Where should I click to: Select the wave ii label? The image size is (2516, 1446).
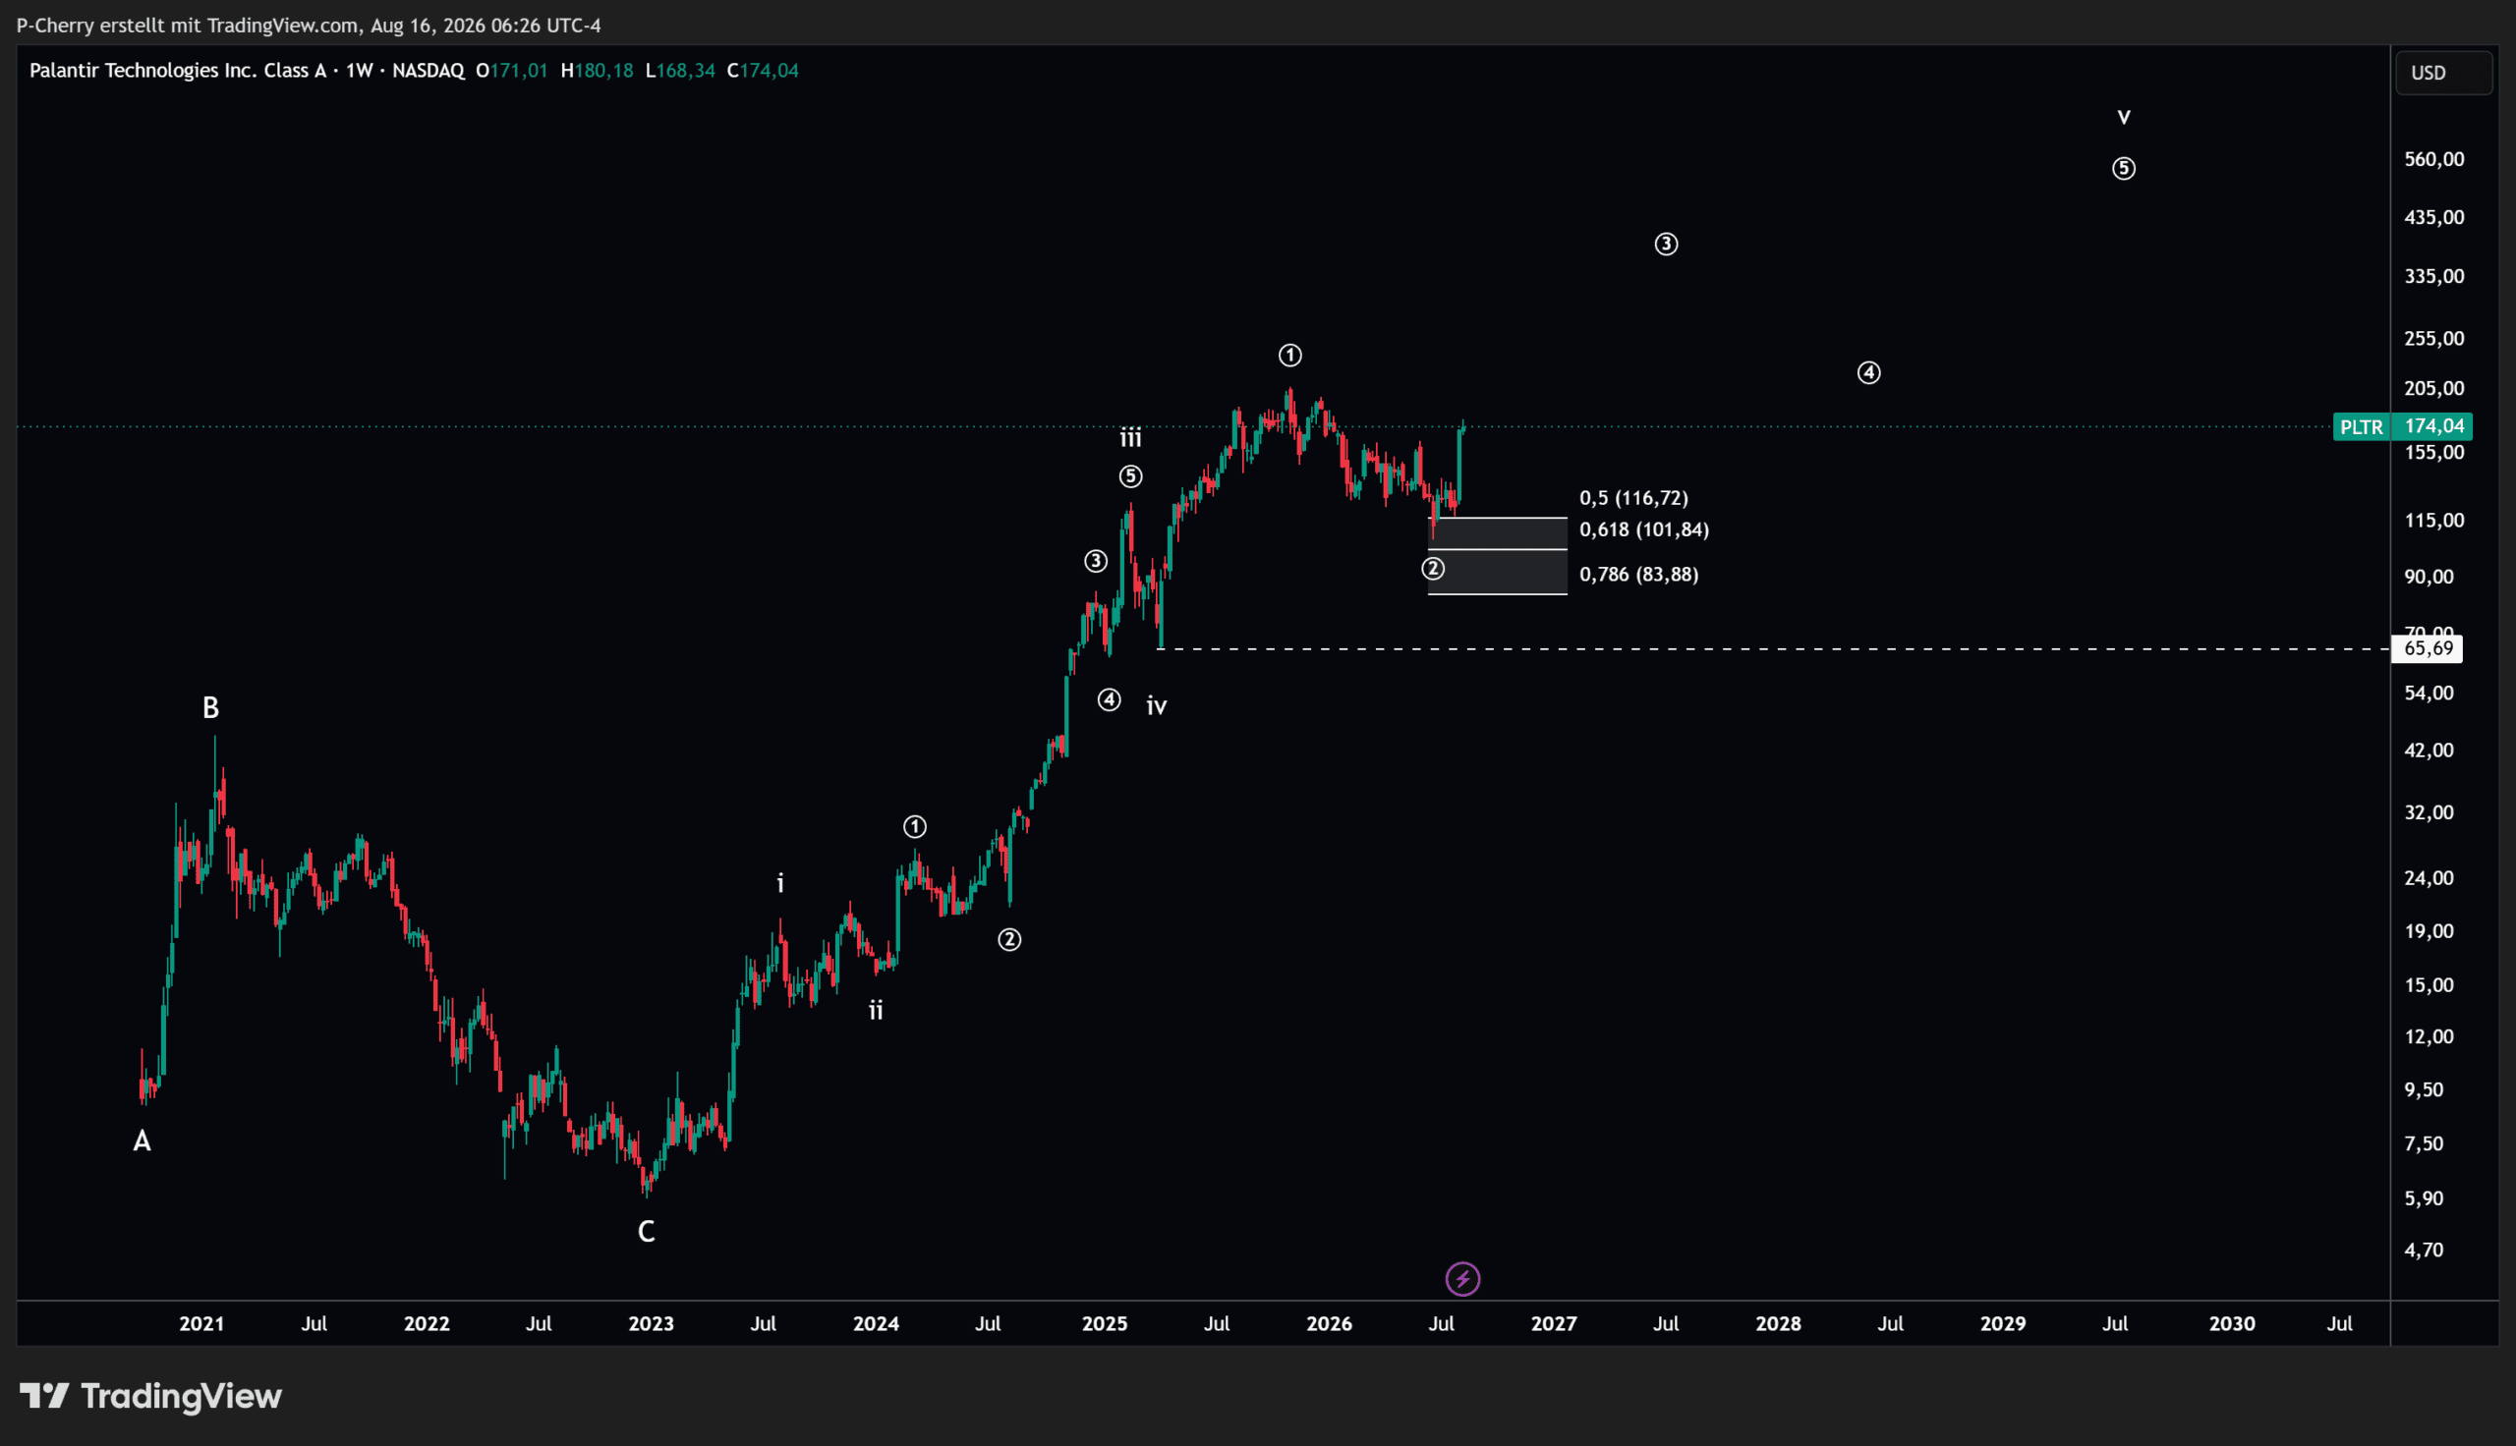[x=876, y=1010]
